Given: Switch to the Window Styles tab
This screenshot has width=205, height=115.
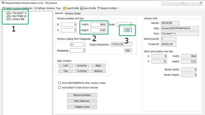Looking at the screenshot, I should (73, 14).
